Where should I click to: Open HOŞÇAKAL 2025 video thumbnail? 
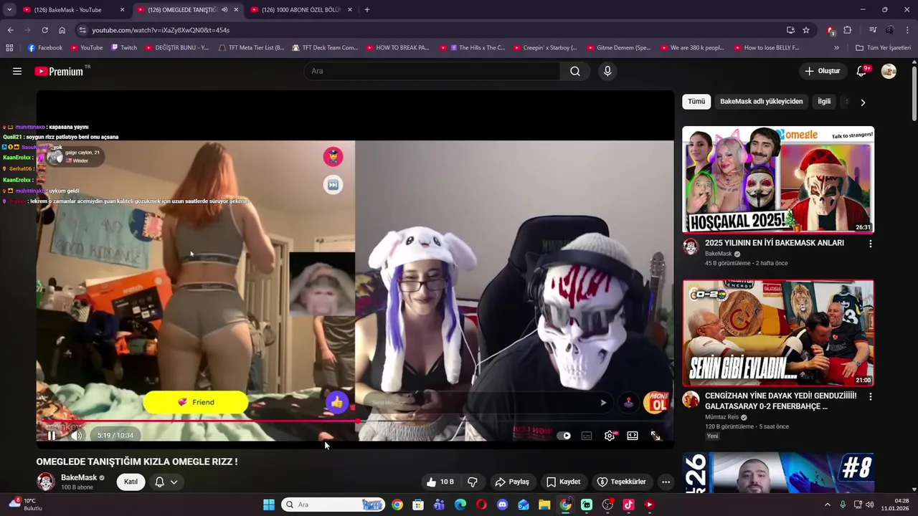pyautogui.click(x=778, y=180)
